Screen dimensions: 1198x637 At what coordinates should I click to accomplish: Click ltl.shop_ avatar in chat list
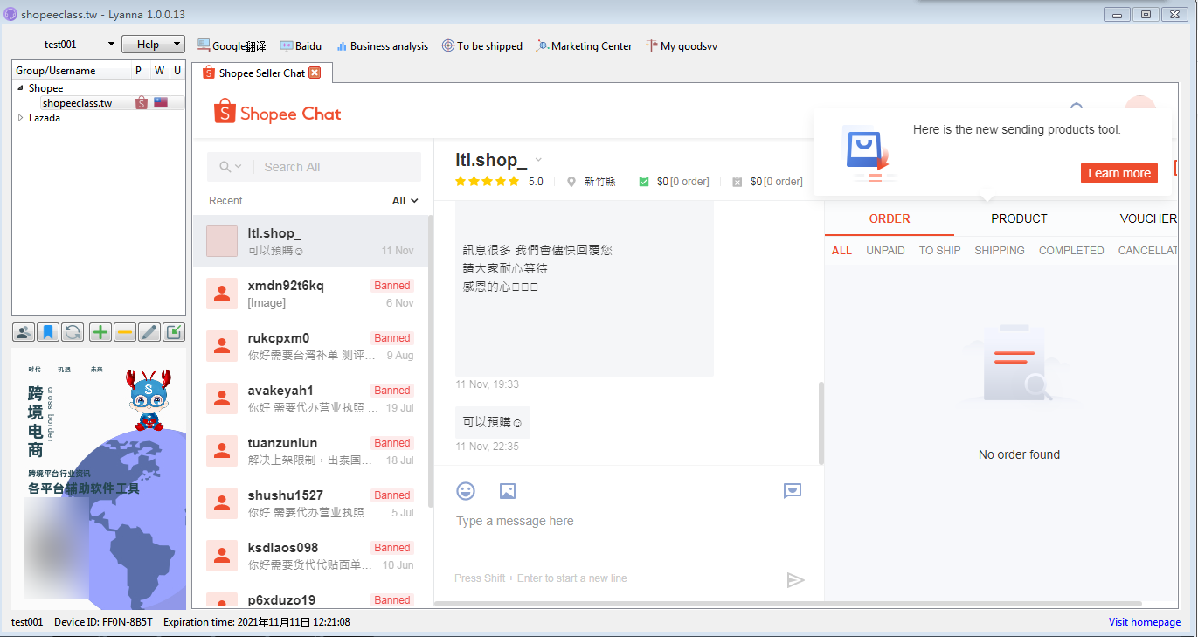click(x=222, y=241)
